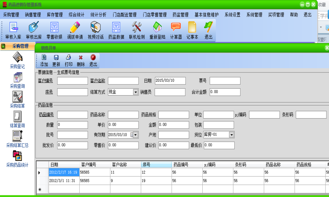Run 联机检测 tools icon

[137, 30]
